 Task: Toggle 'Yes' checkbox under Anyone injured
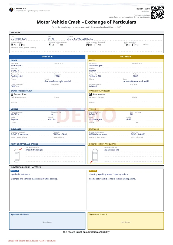click(21, 45)
